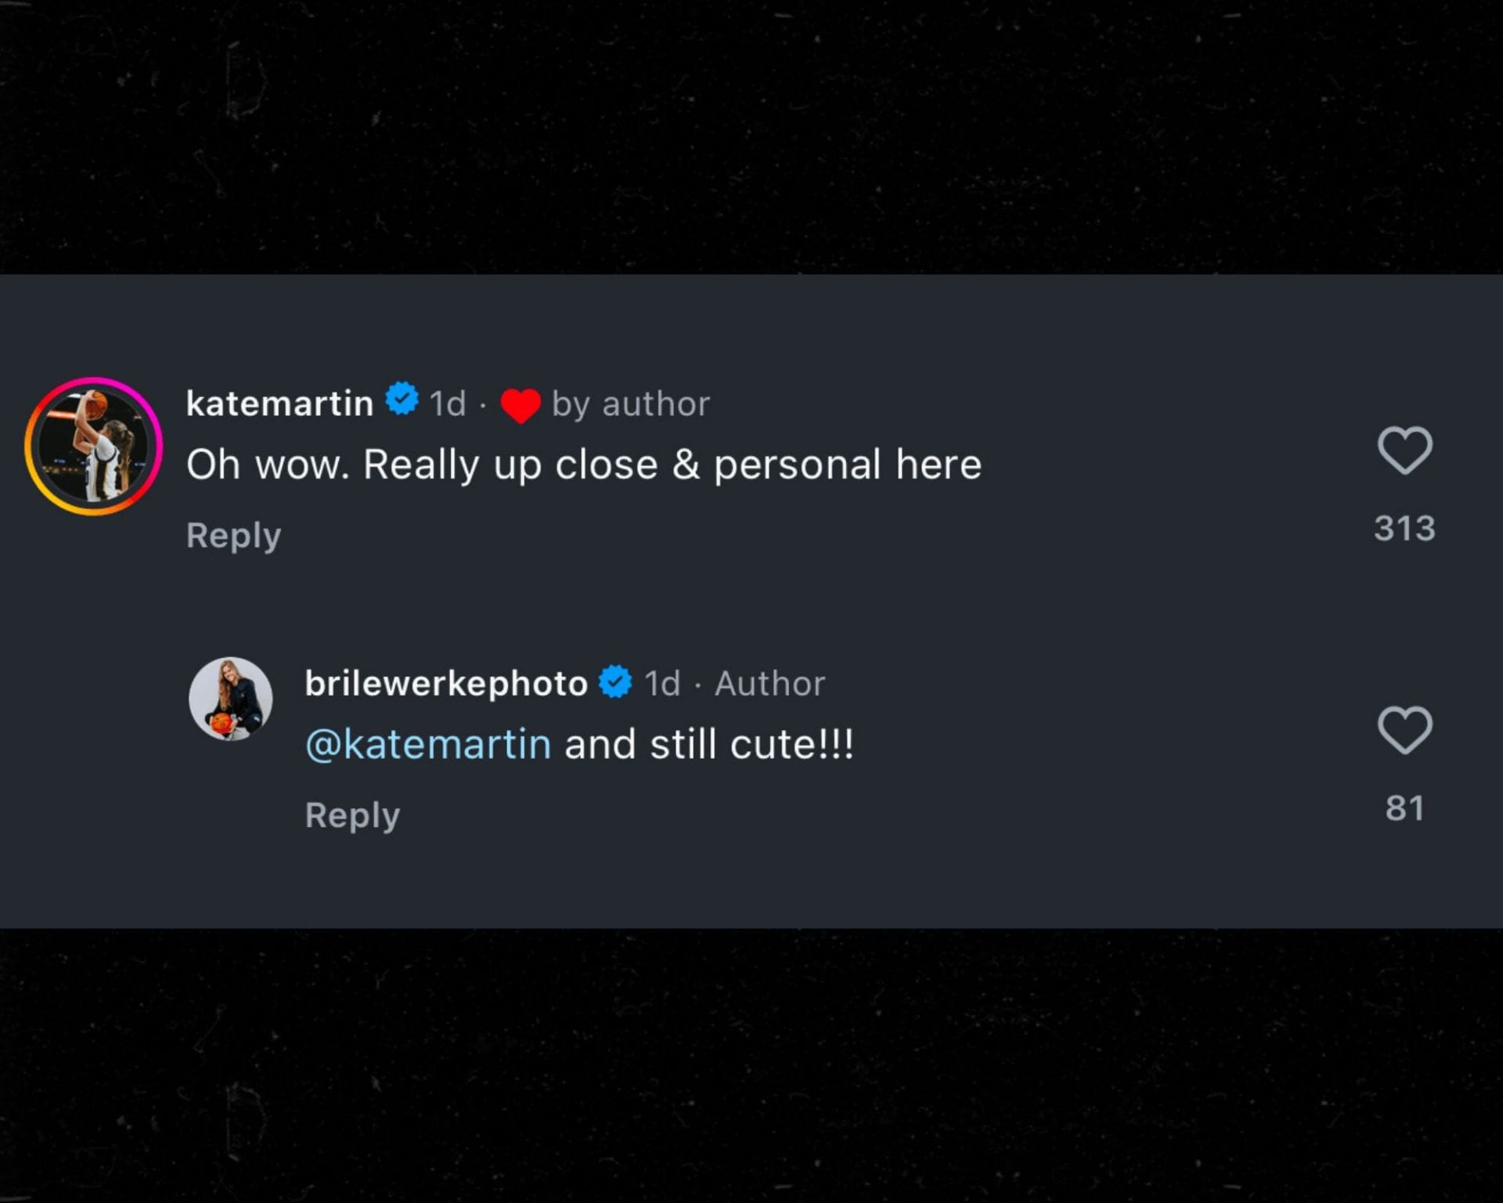Screen dimensions: 1503x1203
Task: Click the verified badge beside katemartin
Action: pos(402,399)
